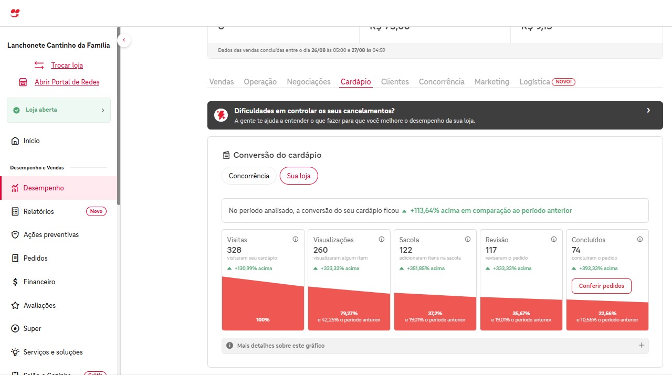Image resolution: width=672 pixels, height=376 pixels.
Task: Open Financeiro in the sidebar
Action: tap(39, 282)
